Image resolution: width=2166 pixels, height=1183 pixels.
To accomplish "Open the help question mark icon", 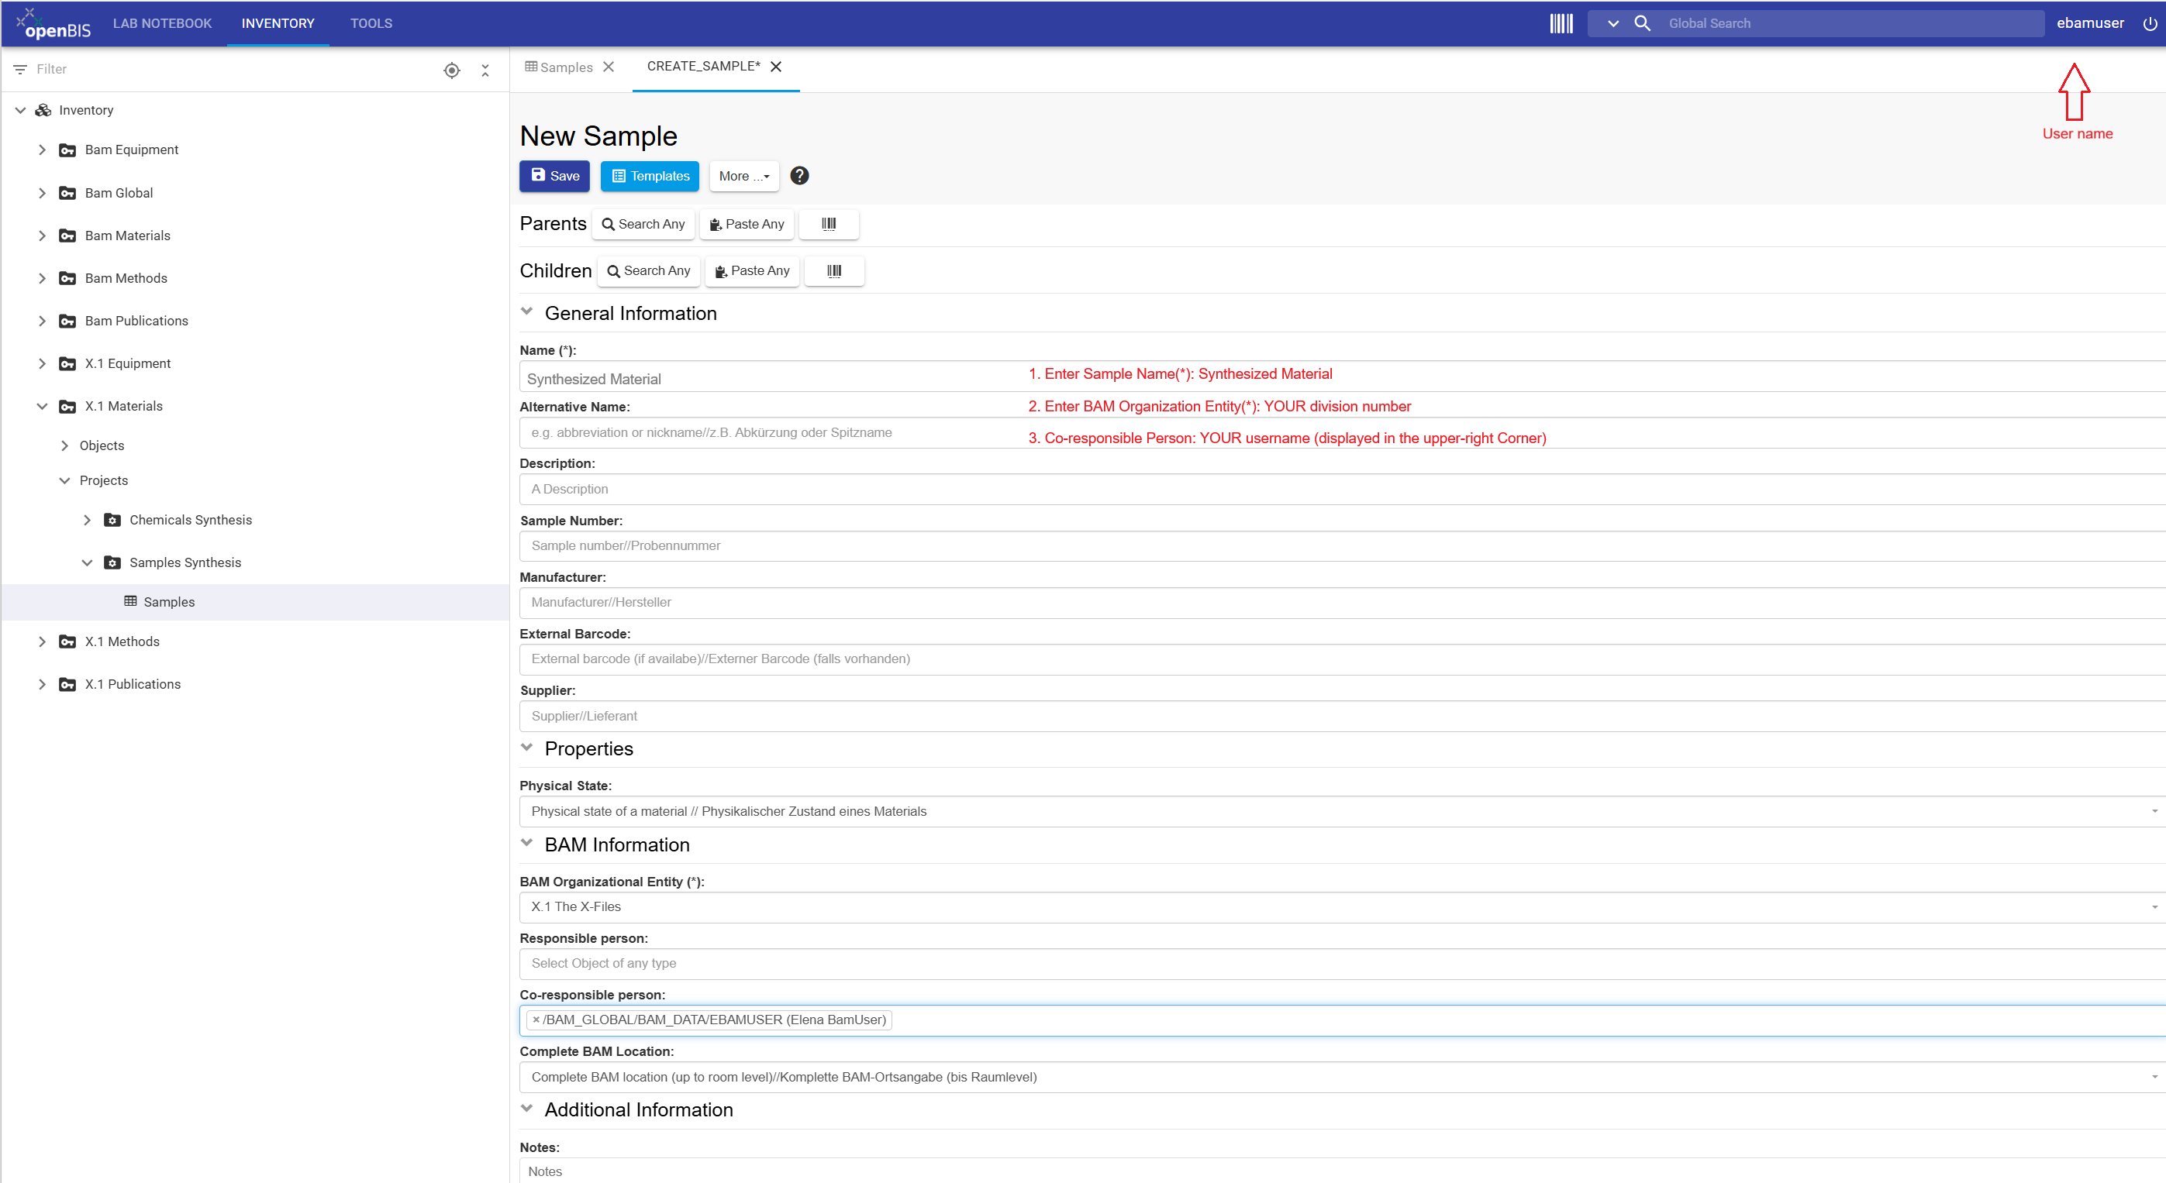I will (x=799, y=176).
